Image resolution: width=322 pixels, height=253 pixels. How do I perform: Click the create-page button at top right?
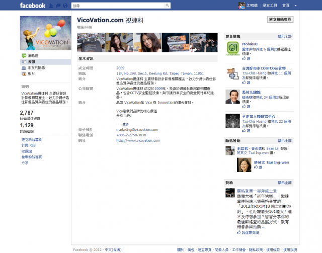pos(280,19)
